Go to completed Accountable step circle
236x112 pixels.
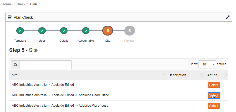coord(86,31)
